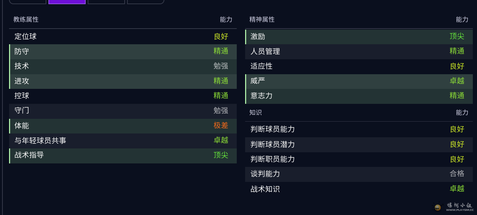Click the 教练属性 section header
Viewport: 477px width, 215px height.
26,20
